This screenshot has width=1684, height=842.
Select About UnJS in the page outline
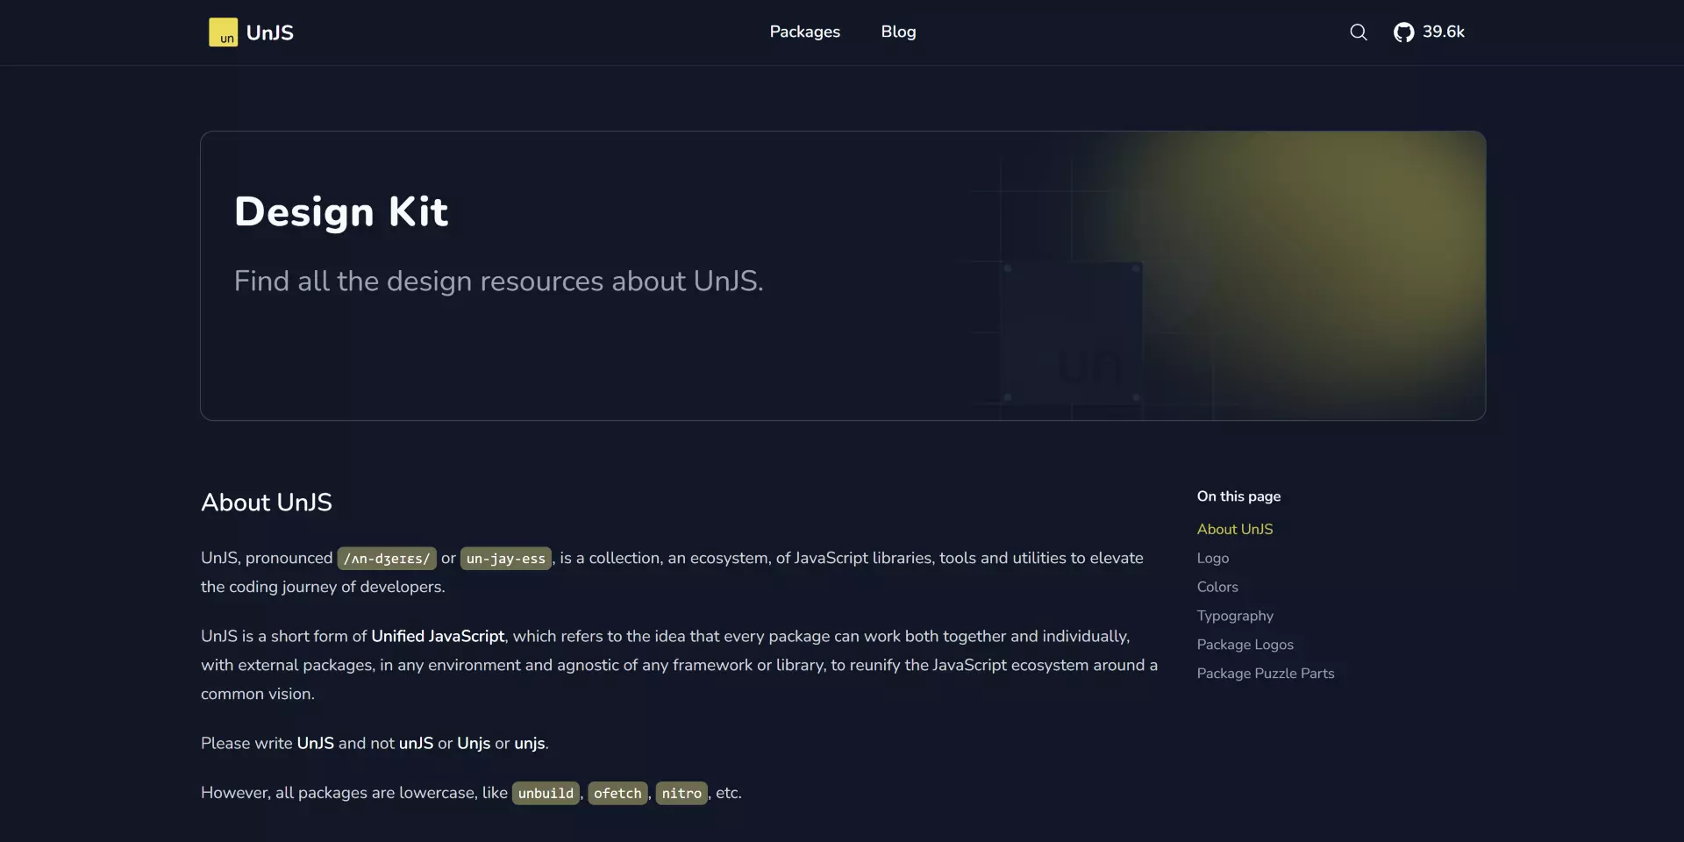pyautogui.click(x=1235, y=529)
